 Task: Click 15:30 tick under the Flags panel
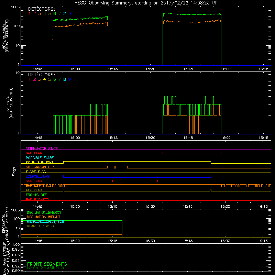coord(150,207)
